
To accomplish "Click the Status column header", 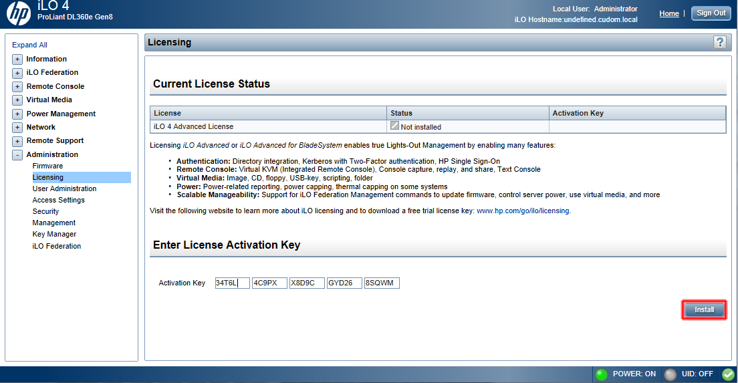I will [468, 113].
